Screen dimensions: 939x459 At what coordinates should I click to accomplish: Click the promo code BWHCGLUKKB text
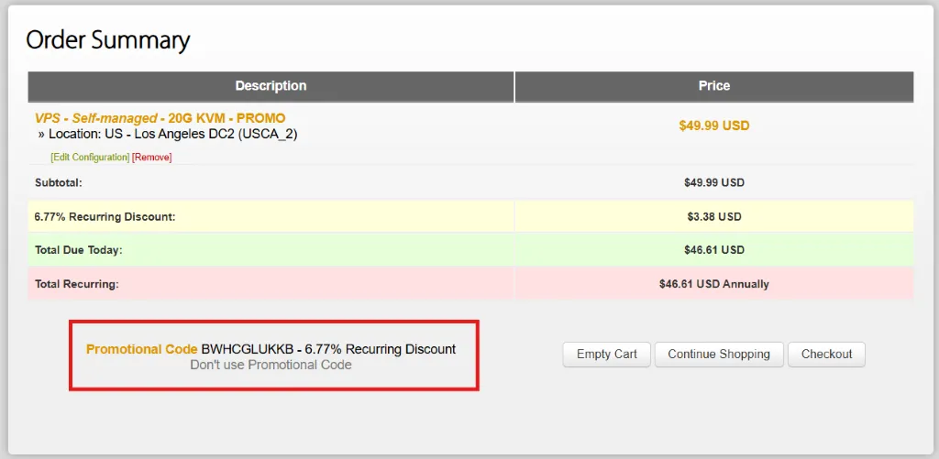247,349
